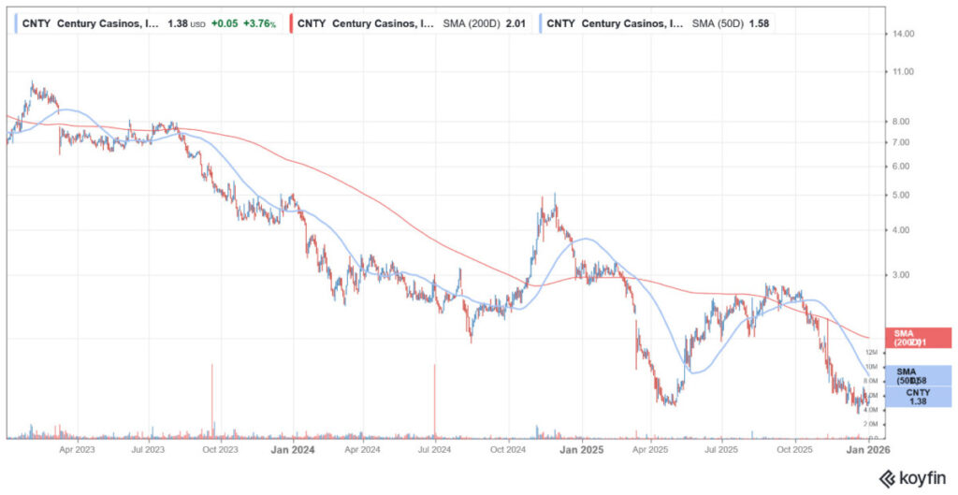Click the 5.00 price axis label
958x495 pixels.
899,196
